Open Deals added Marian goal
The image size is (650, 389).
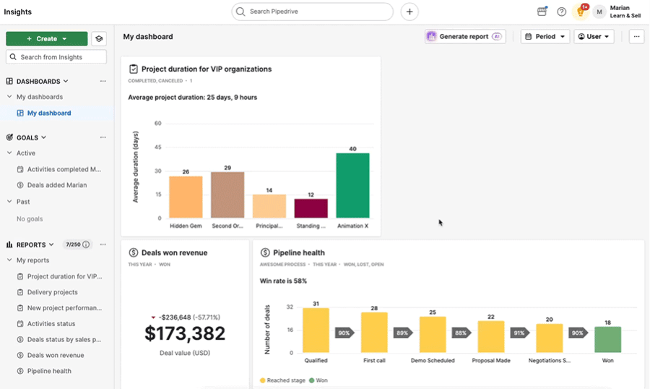click(x=57, y=185)
